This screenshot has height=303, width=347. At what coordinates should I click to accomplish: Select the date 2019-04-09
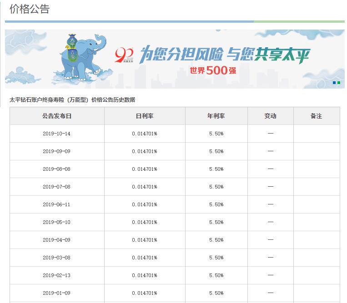(57, 240)
